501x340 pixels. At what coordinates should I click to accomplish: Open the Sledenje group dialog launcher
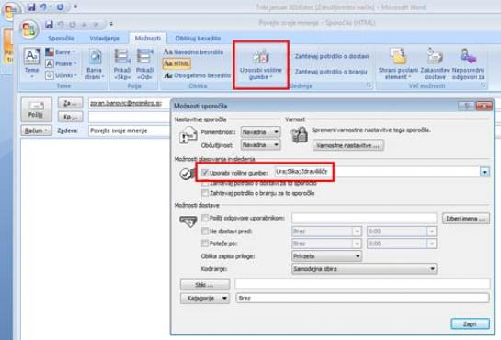pyautogui.click(x=369, y=85)
